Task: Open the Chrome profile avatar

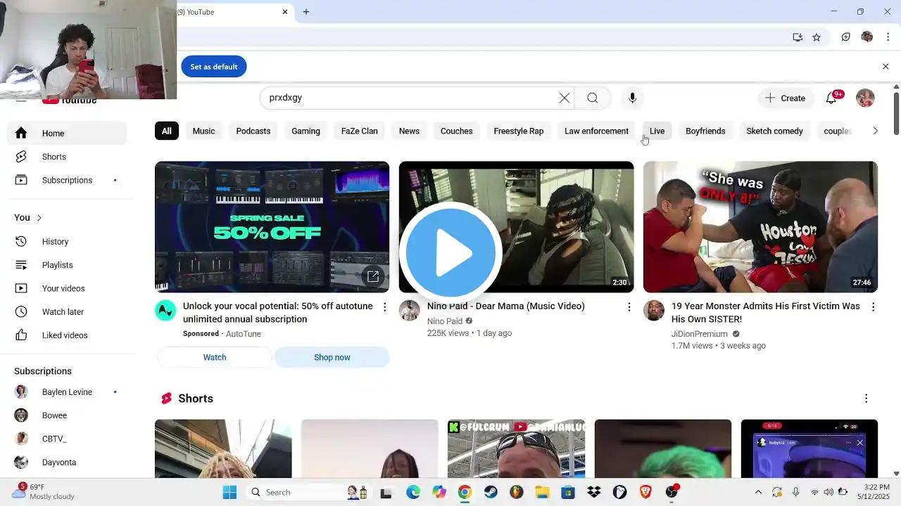Action: (x=867, y=37)
